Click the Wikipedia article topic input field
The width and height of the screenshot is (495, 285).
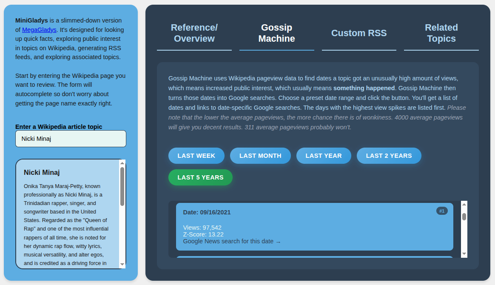tap(71, 139)
